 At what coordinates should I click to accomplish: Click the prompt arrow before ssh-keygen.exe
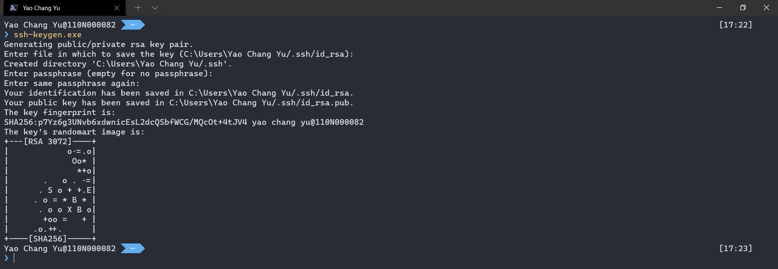6,35
